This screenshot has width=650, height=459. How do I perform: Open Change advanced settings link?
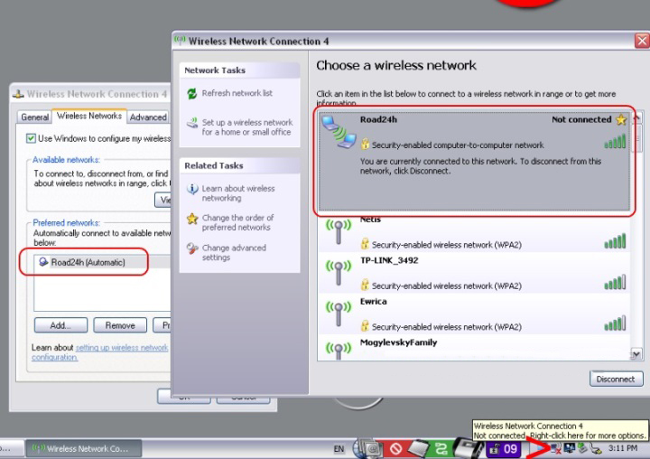coord(234,253)
